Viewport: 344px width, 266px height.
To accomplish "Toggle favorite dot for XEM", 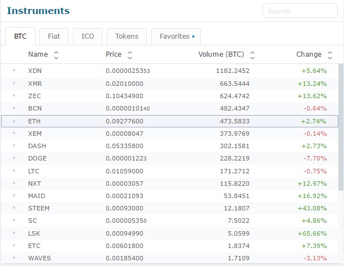I will click(x=14, y=133).
